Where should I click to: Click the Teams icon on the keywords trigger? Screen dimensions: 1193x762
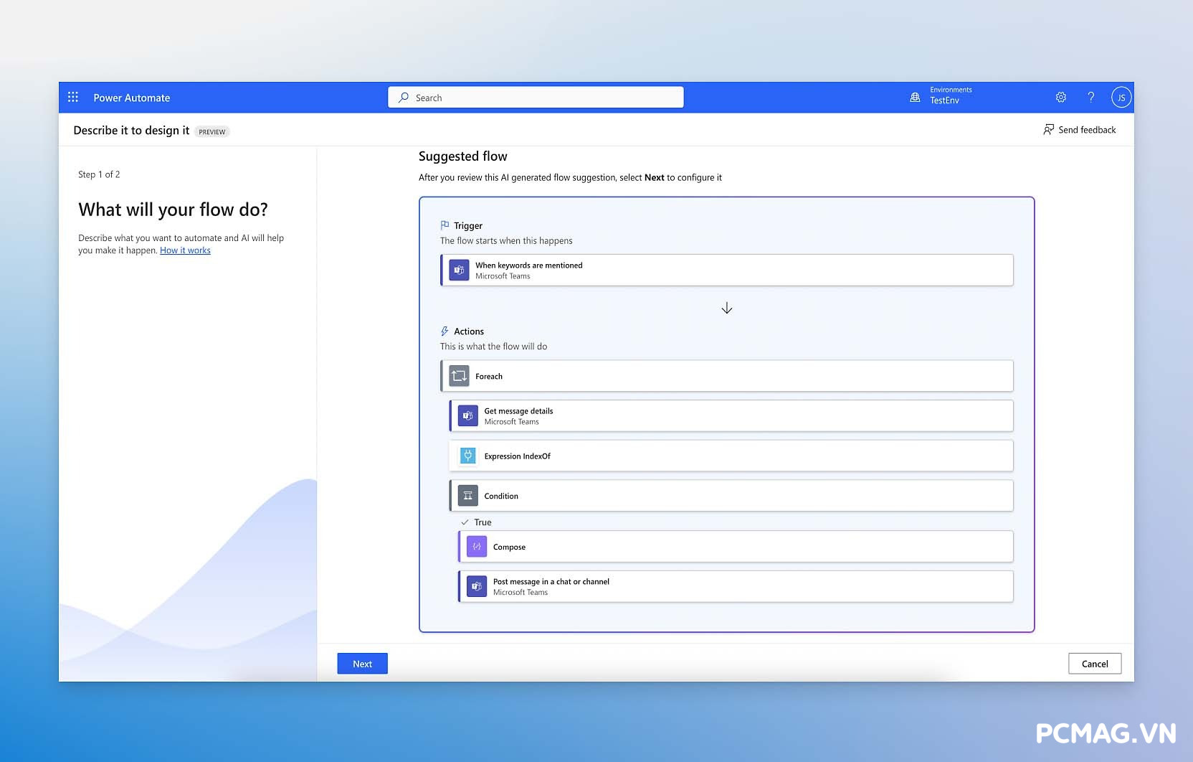tap(459, 270)
